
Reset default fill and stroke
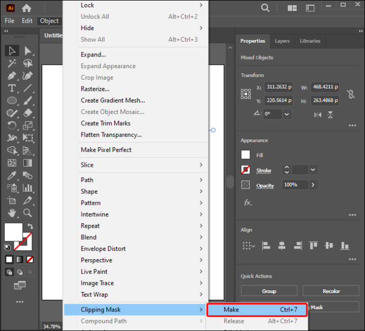click(x=7, y=247)
